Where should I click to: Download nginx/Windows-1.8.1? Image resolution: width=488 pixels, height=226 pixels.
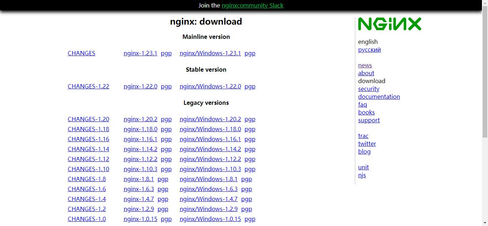(209, 179)
